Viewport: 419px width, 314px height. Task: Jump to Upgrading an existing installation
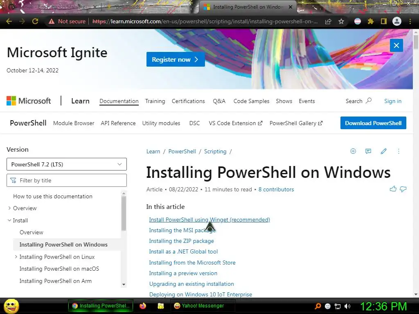(x=191, y=284)
